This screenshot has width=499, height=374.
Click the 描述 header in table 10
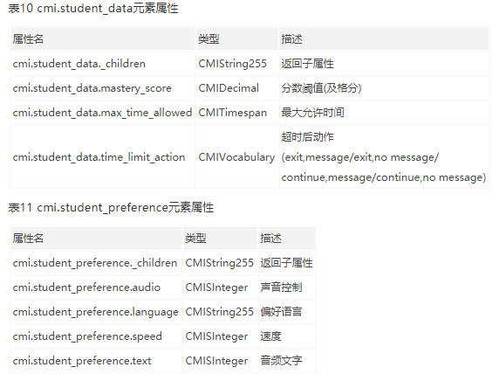(384, 39)
